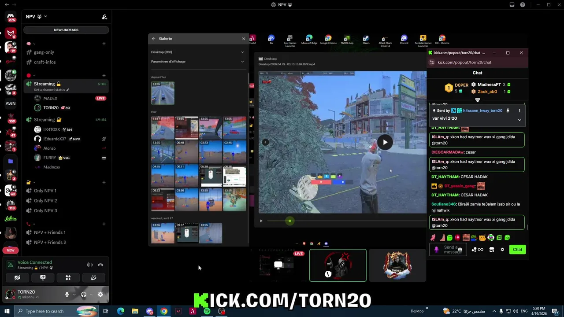The width and height of the screenshot is (564, 317).
Task: Select user MADEX in the voice channel
Action: [x=50, y=98]
